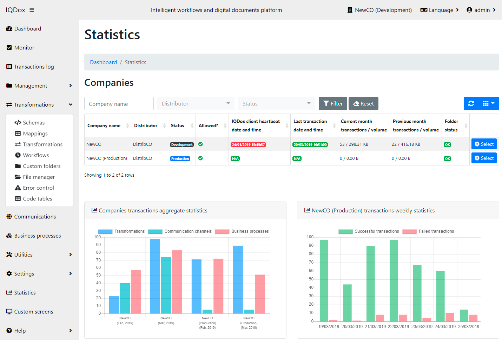The height and width of the screenshot is (340, 502).
Task: Toggle Failed transactions legend in weekly chart
Action: click(x=428, y=231)
